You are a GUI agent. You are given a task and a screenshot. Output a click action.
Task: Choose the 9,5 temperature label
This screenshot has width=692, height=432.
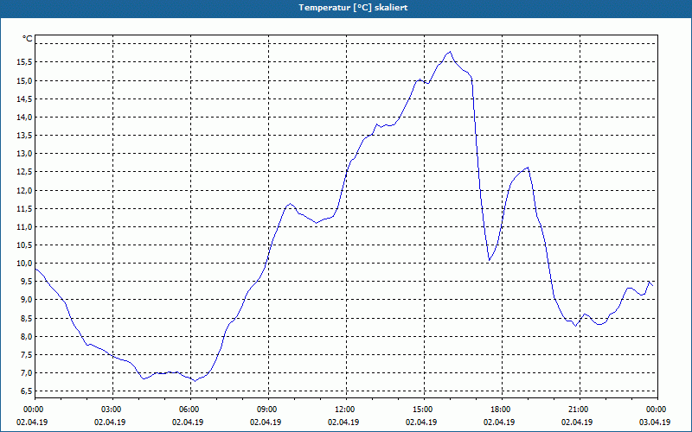(26, 282)
